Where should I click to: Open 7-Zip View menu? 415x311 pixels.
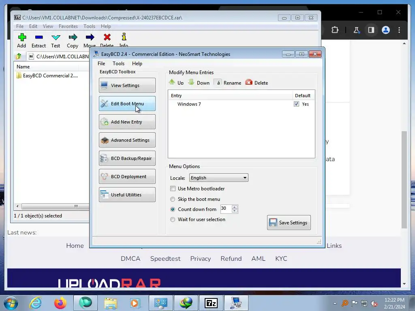point(48,26)
